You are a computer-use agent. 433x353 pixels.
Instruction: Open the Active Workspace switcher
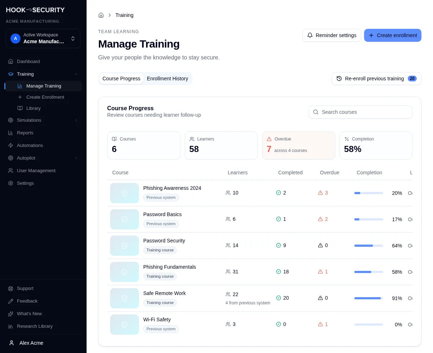click(43, 39)
